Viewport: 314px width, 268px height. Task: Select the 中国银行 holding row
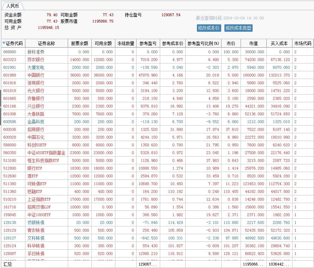coord(157,75)
